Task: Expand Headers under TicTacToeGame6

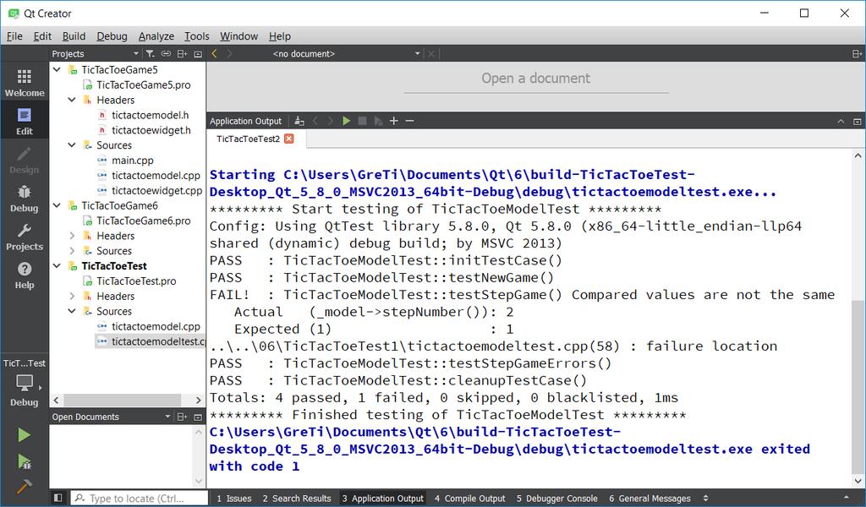Action: [72, 236]
